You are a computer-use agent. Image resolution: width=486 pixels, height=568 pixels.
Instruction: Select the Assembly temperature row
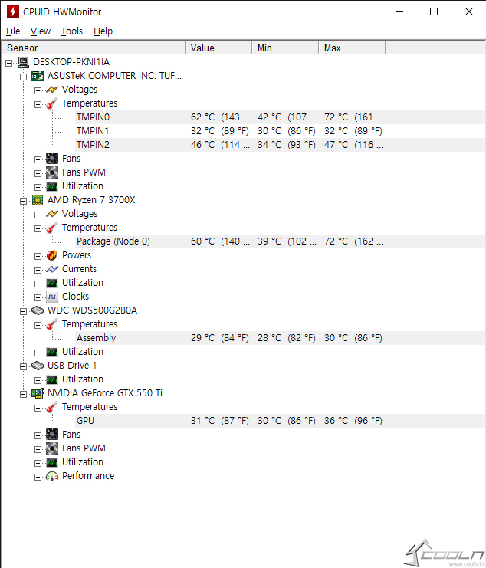tap(281, 338)
